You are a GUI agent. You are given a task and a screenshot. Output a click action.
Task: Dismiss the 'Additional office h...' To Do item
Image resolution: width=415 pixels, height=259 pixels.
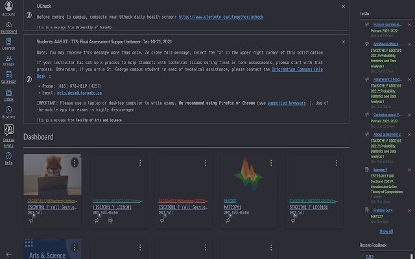pyautogui.click(x=409, y=44)
